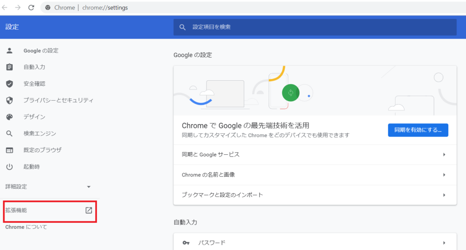Open the 同期と Google サービス row arrow

(x=444, y=155)
